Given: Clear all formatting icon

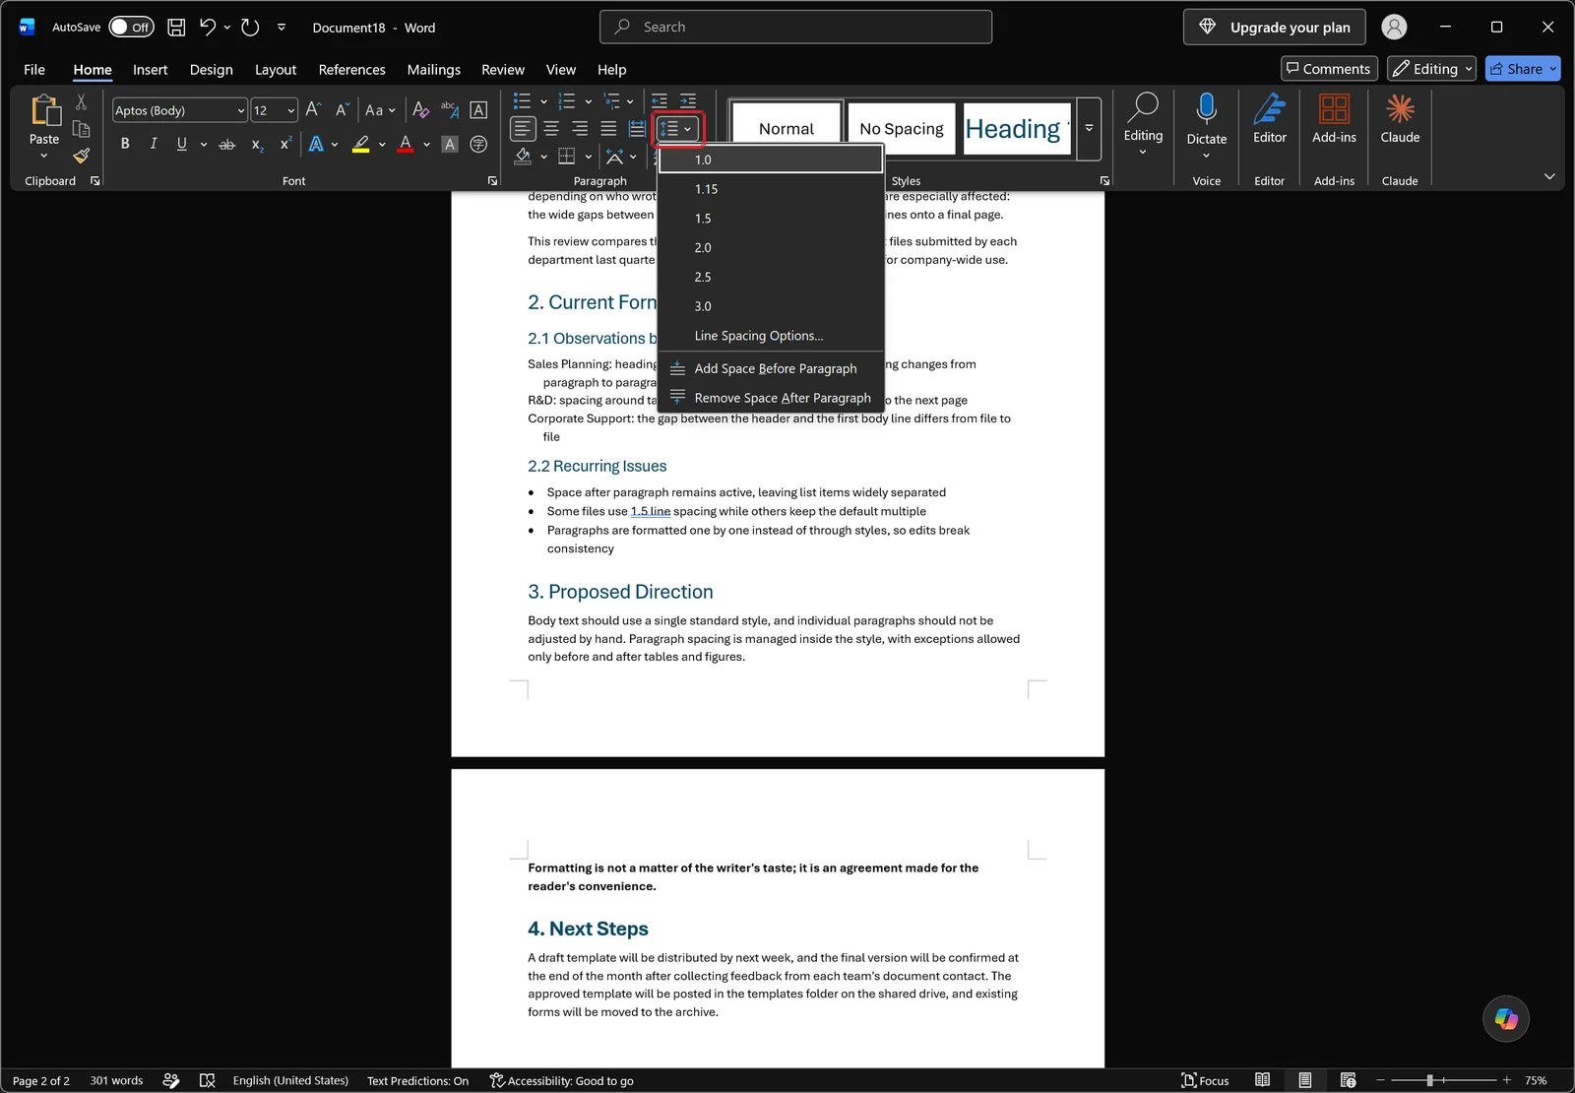Looking at the screenshot, I should pyautogui.click(x=420, y=110).
